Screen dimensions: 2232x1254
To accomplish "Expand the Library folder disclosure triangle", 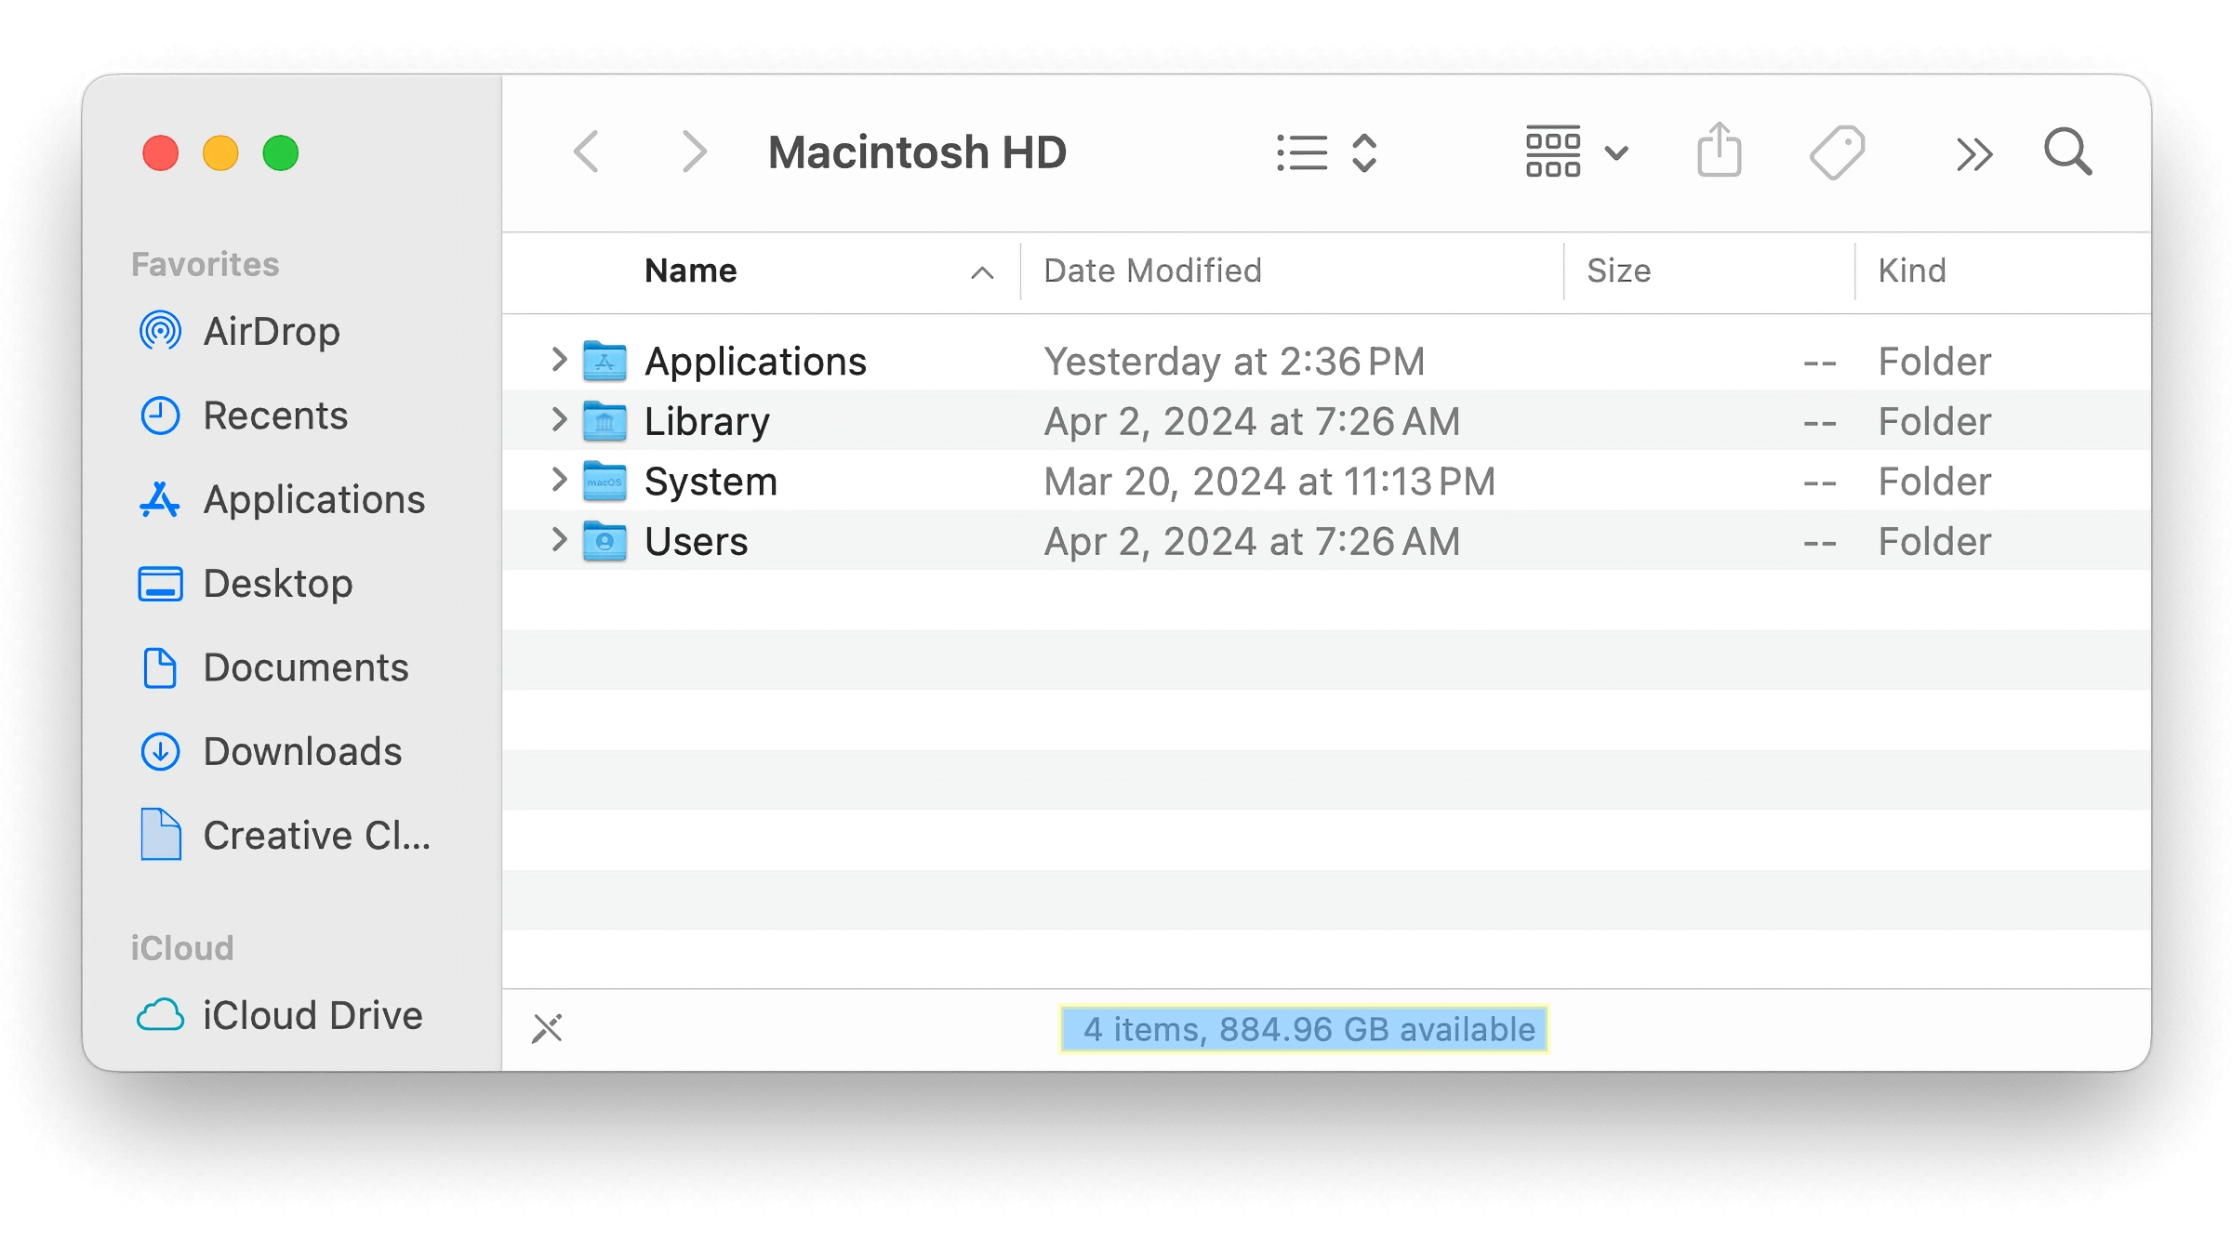I will point(559,420).
